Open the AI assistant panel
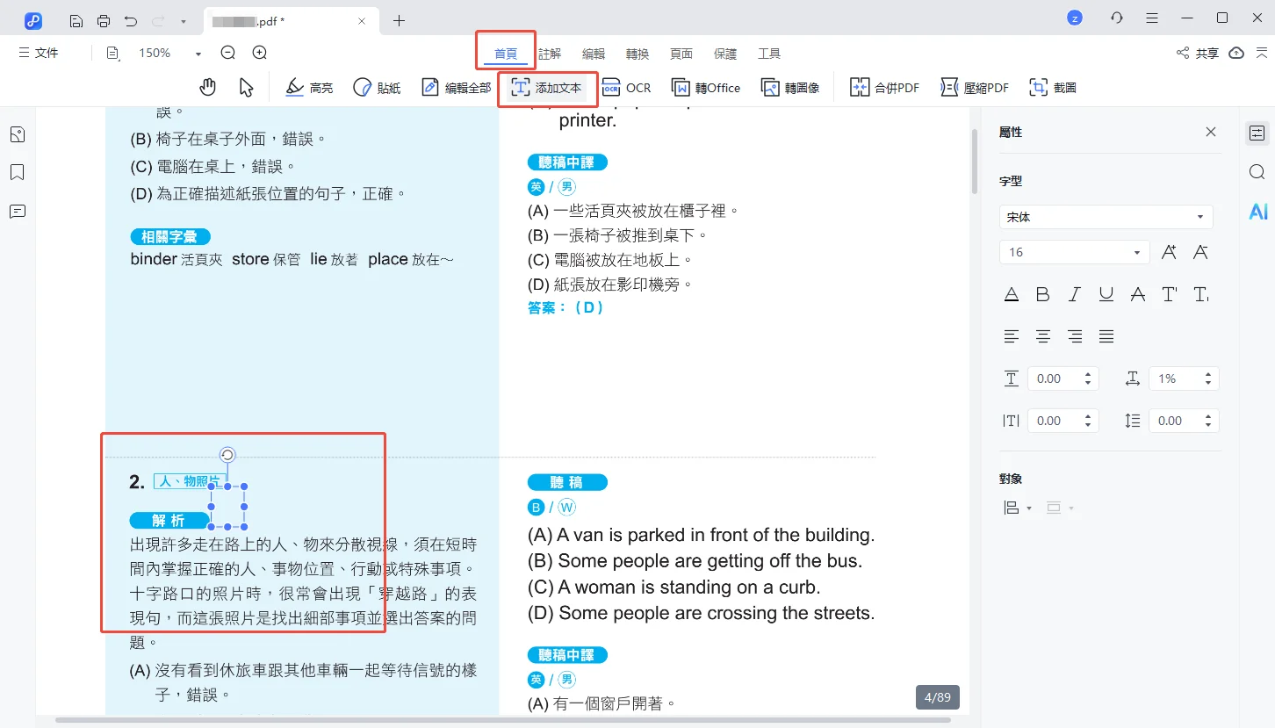The height and width of the screenshot is (728, 1275). [1257, 211]
